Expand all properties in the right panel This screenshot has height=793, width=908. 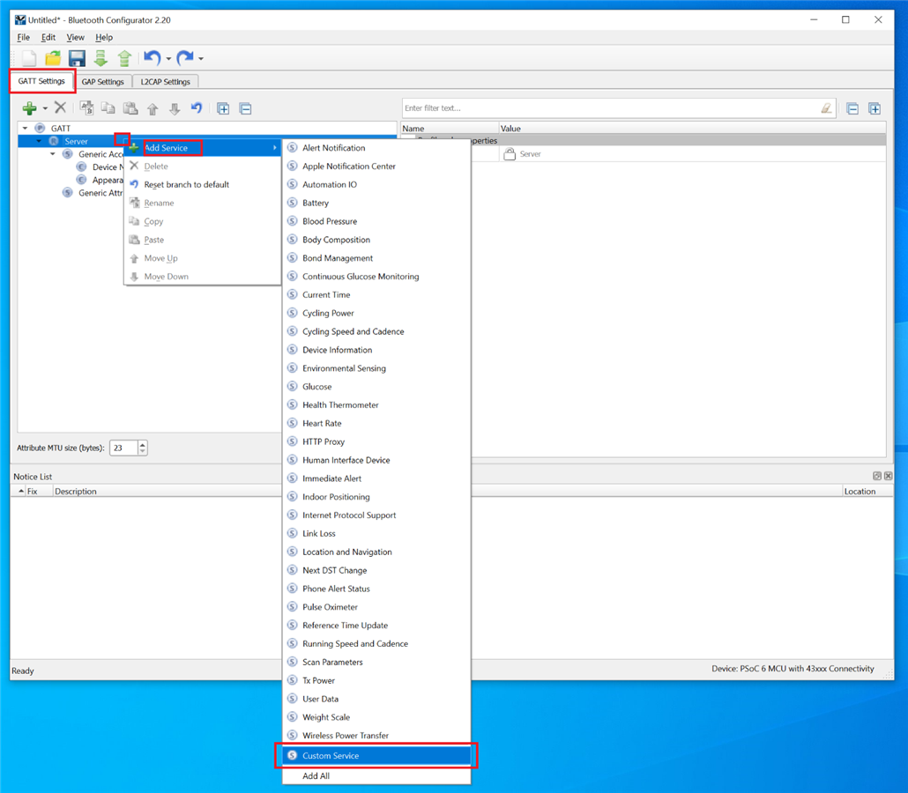point(875,108)
